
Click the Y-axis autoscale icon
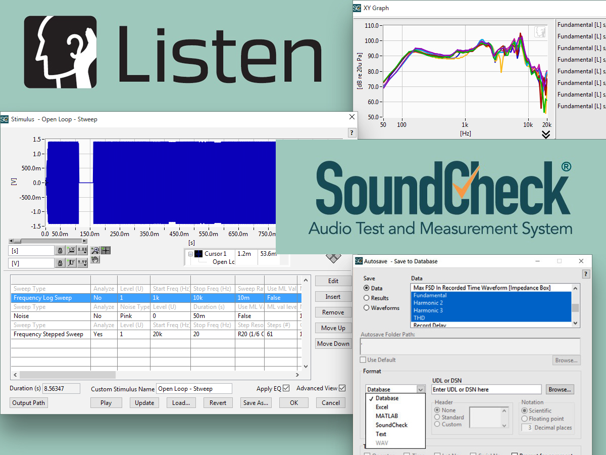click(x=71, y=262)
